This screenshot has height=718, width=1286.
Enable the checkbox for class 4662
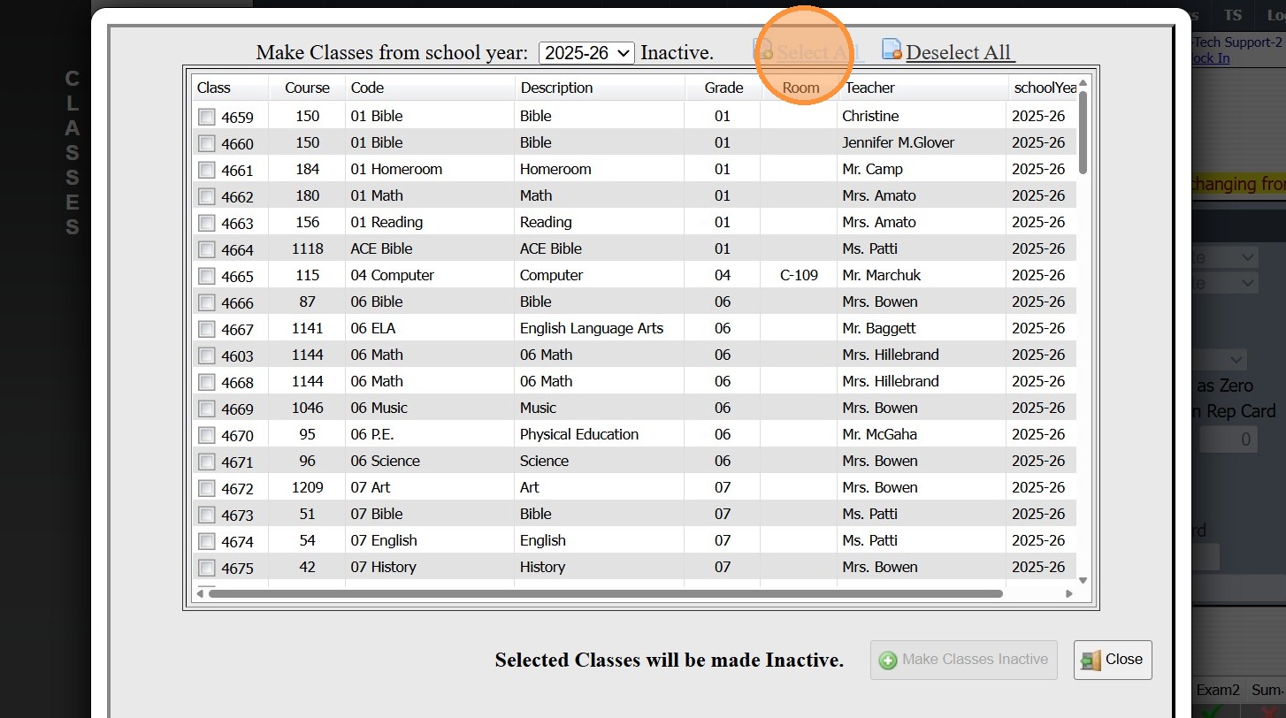pos(206,195)
